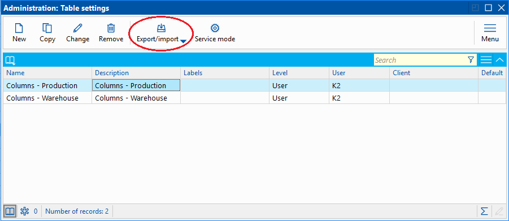Sort by the Description column header
Viewport: 509px width, 221px height.
point(136,73)
